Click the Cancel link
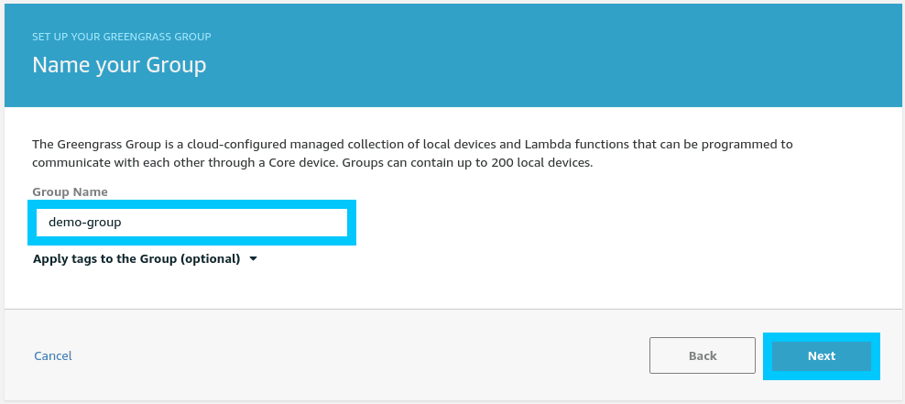This screenshot has height=404, width=905. coord(53,355)
